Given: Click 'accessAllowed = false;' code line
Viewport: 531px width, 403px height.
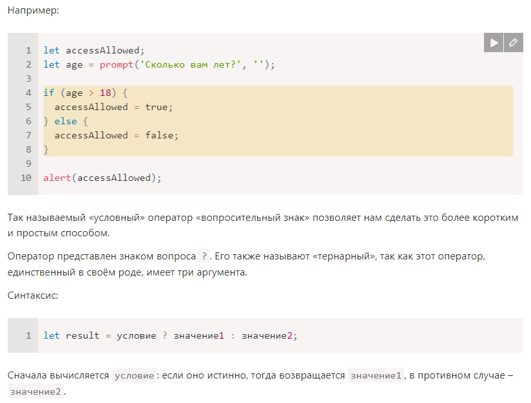Looking at the screenshot, I should tap(116, 135).
